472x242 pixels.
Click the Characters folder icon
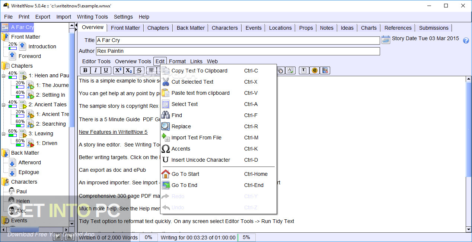click(x=6, y=182)
